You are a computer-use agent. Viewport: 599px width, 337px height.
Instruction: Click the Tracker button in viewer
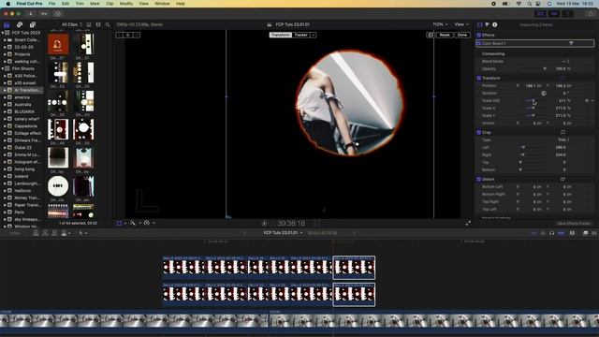point(301,35)
